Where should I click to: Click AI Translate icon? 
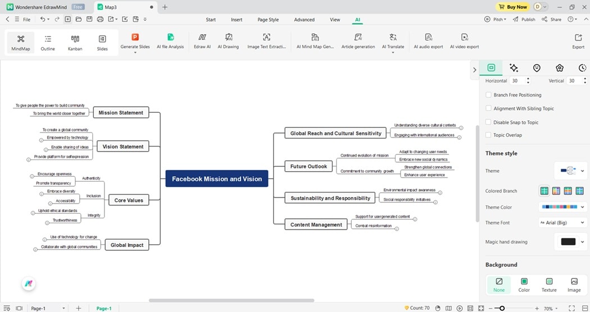point(393,37)
